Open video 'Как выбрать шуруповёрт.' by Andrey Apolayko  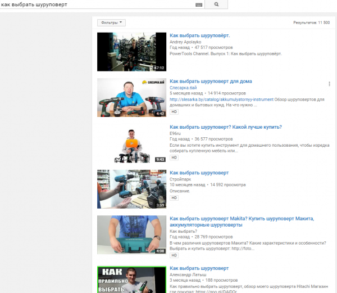[x=199, y=35]
